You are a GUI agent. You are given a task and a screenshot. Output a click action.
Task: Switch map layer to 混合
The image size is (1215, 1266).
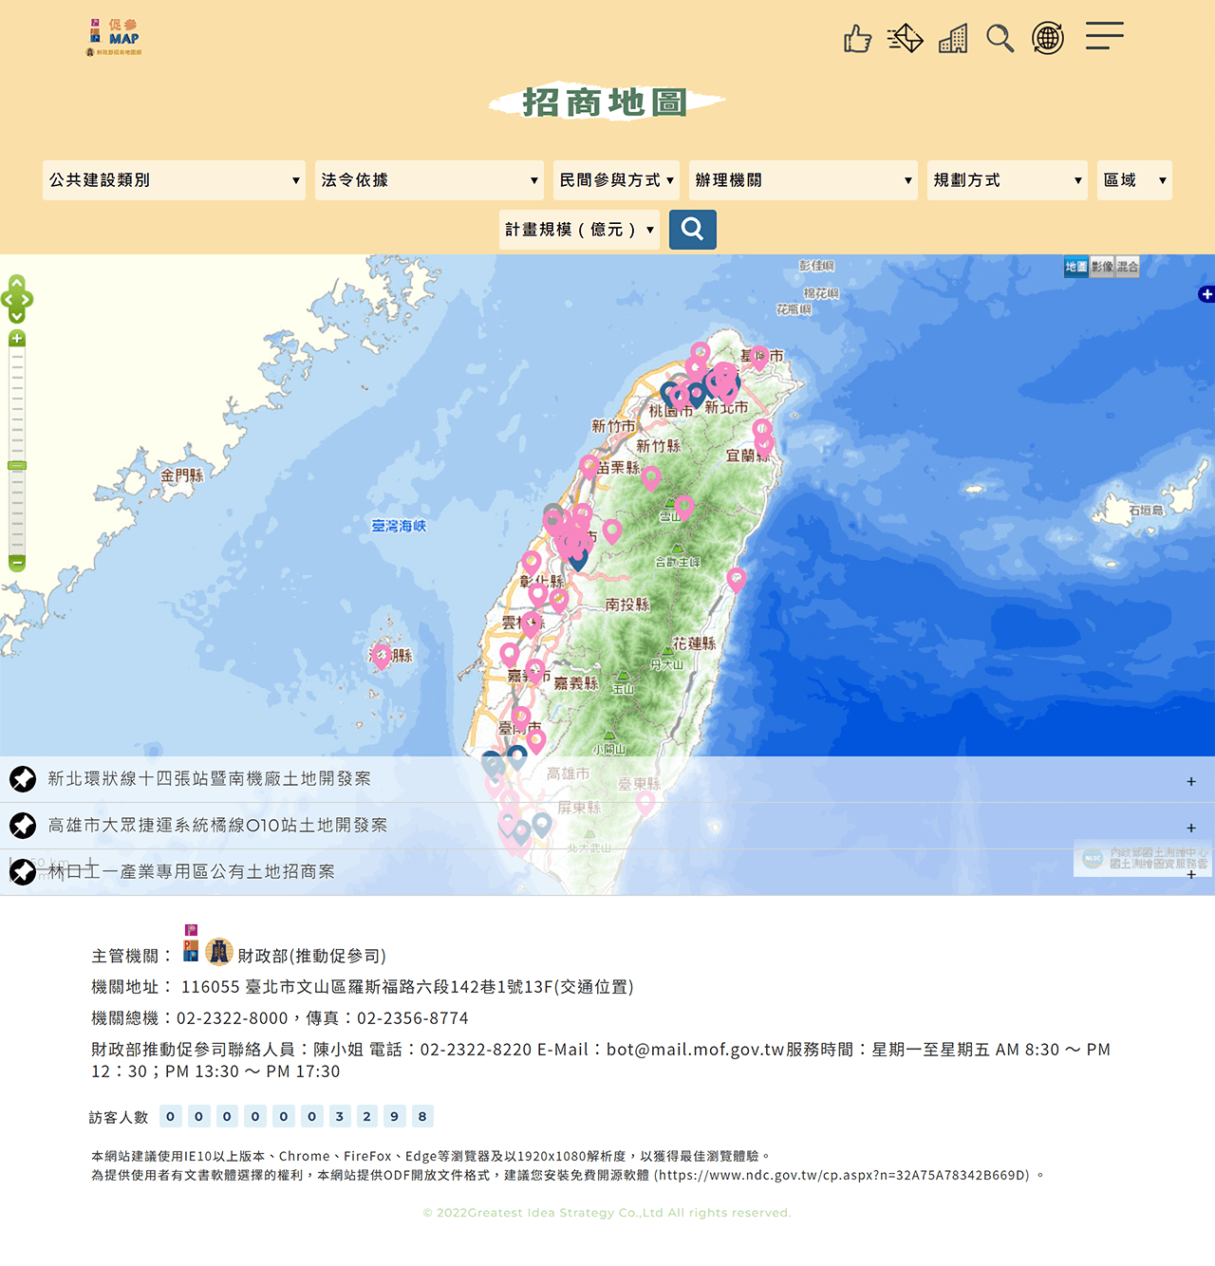point(1127,267)
